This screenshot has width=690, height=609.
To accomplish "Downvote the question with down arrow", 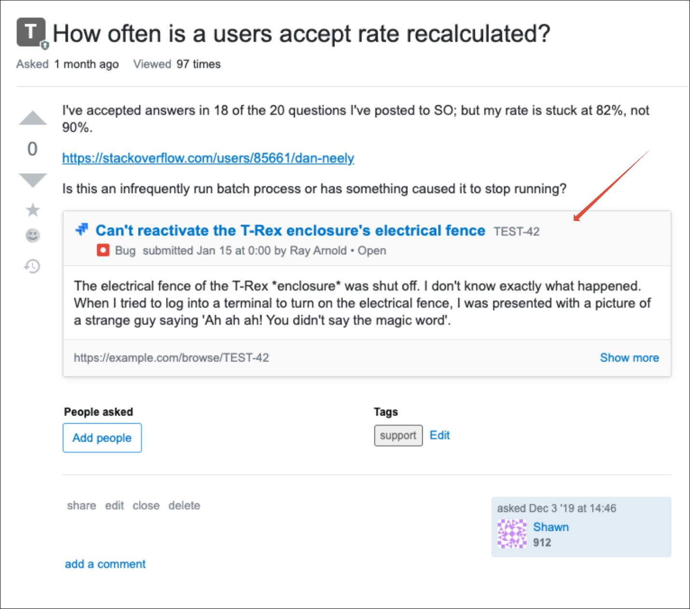I will [x=33, y=180].
